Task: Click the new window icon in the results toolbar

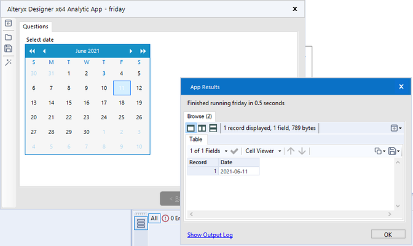Action: 394,128
